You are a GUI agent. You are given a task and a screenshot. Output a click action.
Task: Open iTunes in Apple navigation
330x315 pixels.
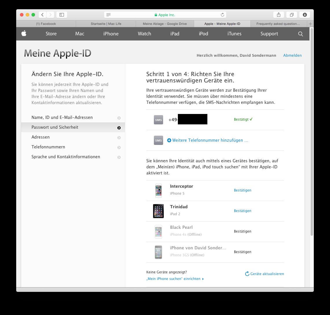tap(235, 34)
